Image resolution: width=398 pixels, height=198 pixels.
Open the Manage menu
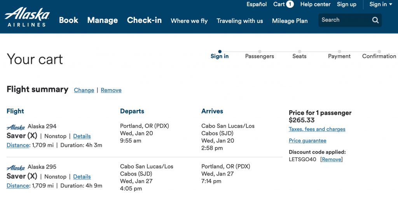click(102, 20)
